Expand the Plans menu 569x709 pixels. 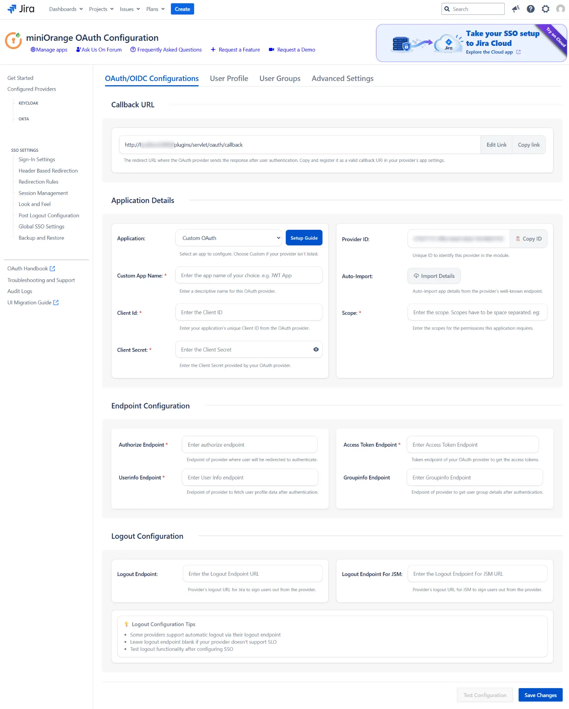[156, 9]
